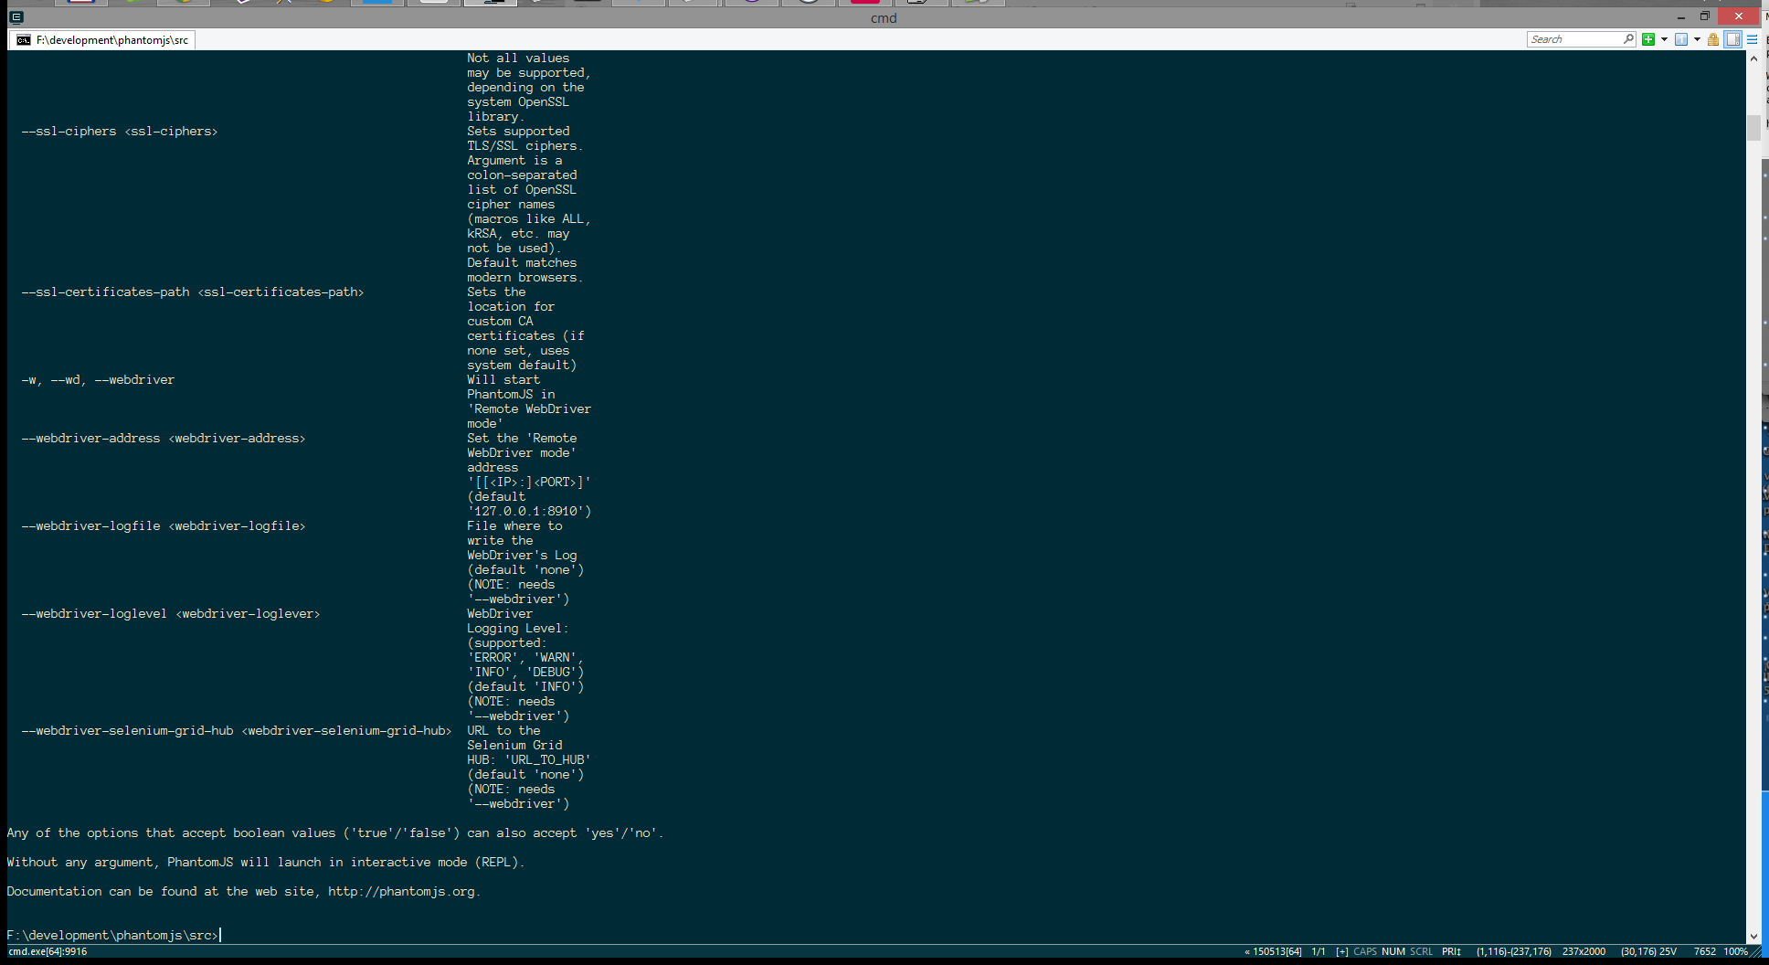The image size is (1769, 965).
Task: Click '--ssl-ciphers <ssl-ciphers>' option text
Action: tap(120, 132)
